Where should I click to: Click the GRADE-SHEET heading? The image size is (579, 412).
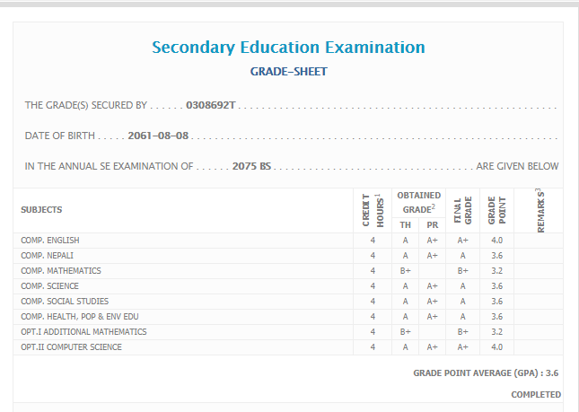(x=288, y=71)
